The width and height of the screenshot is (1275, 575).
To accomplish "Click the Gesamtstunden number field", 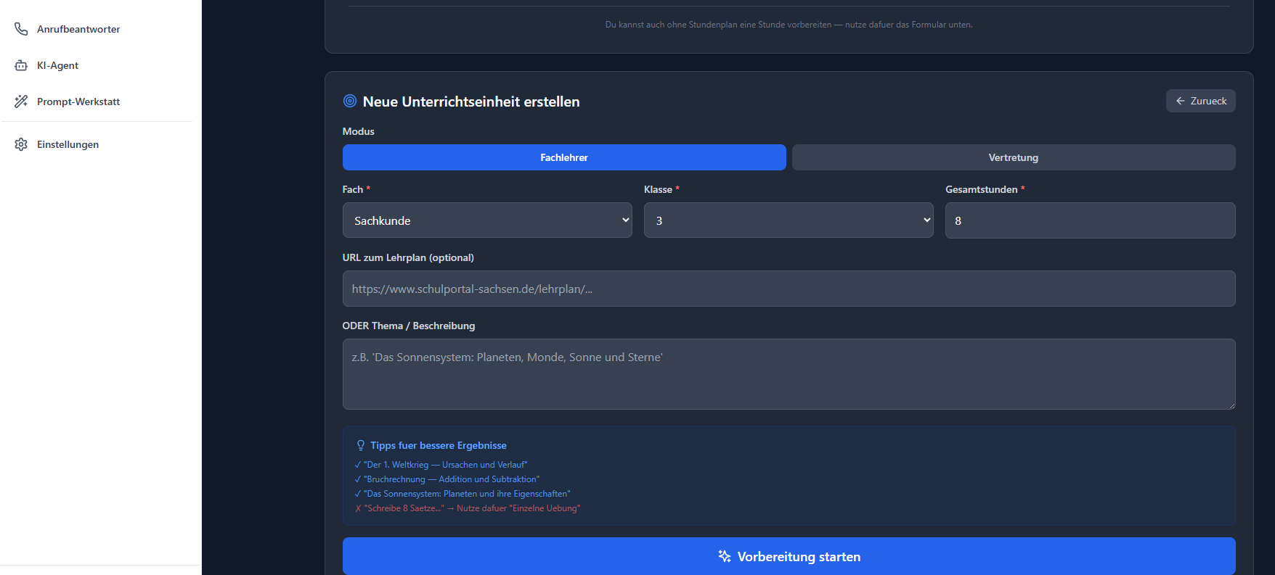I will pos(1089,220).
